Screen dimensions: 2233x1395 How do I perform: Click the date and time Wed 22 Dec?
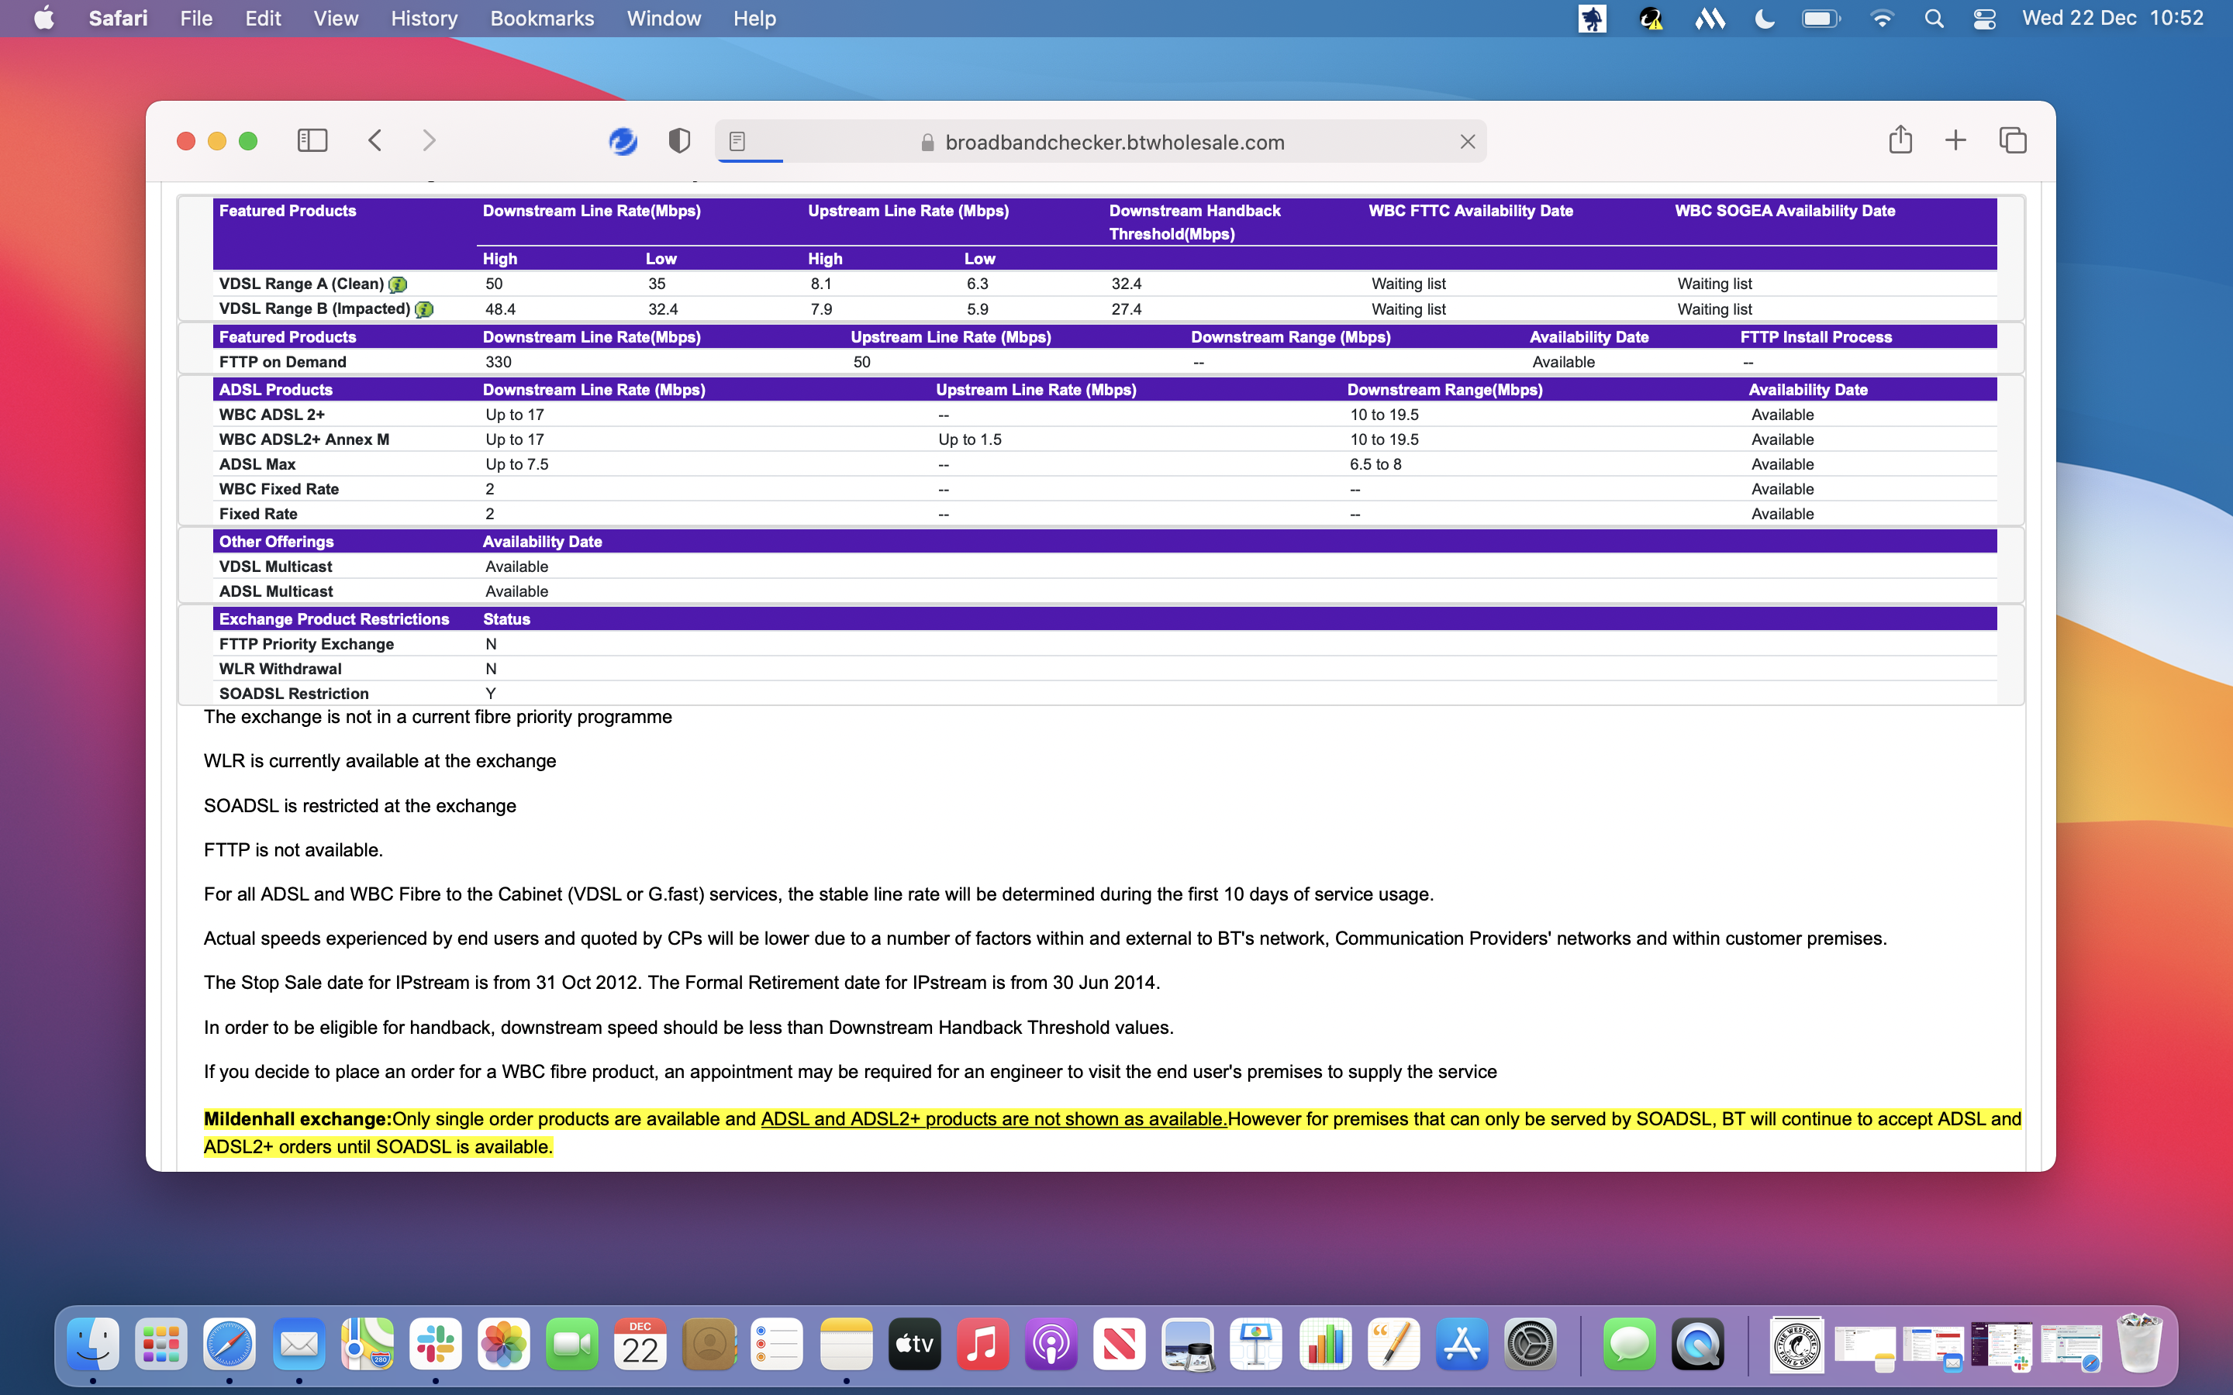tap(2112, 19)
